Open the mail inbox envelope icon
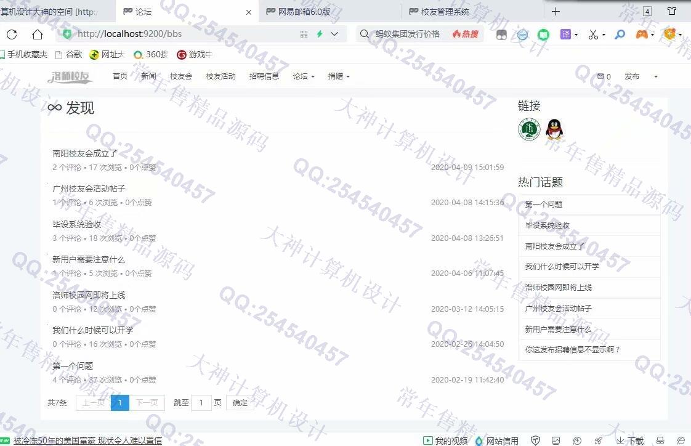This screenshot has width=691, height=446. point(600,76)
